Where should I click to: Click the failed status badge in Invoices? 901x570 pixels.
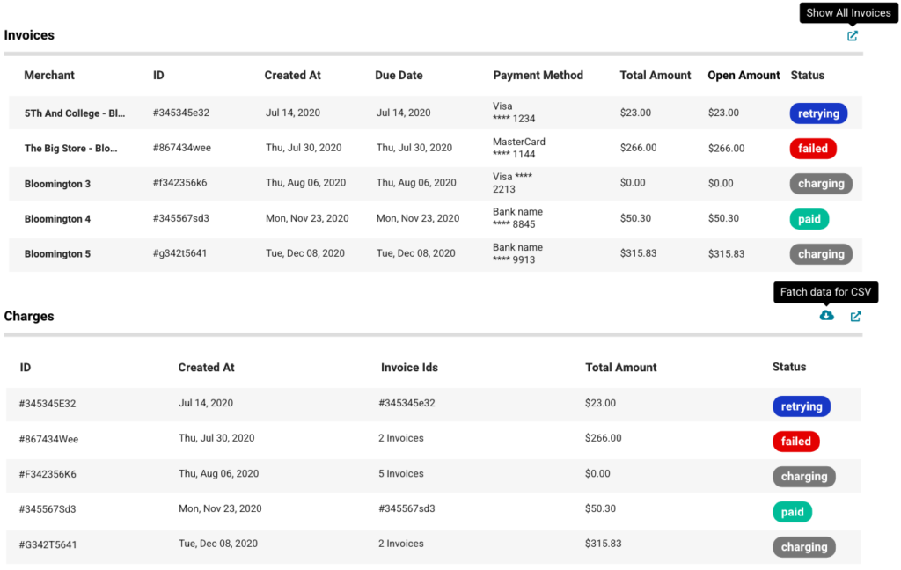pyautogui.click(x=812, y=149)
